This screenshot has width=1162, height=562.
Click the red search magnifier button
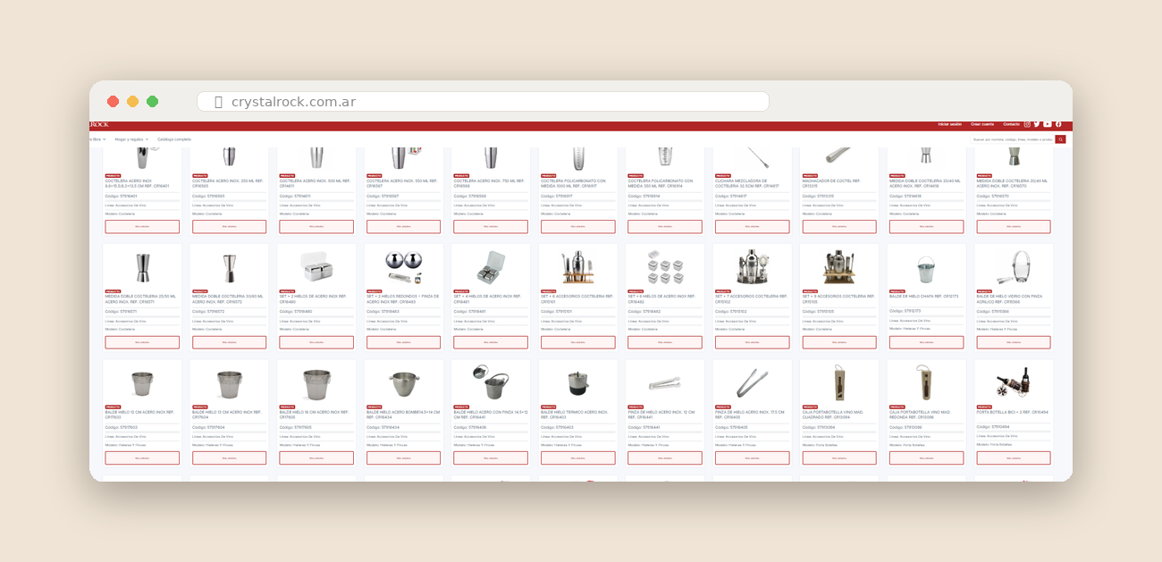click(1061, 139)
